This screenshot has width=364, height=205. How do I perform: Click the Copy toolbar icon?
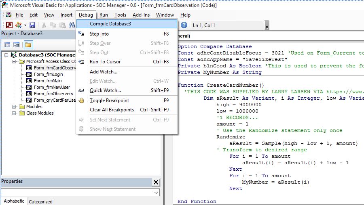point(53,25)
